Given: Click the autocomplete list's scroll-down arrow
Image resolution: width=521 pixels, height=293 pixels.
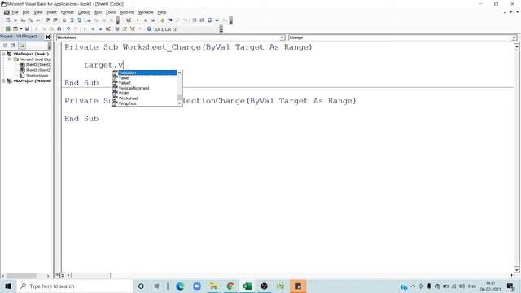Looking at the screenshot, I should (x=179, y=103).
